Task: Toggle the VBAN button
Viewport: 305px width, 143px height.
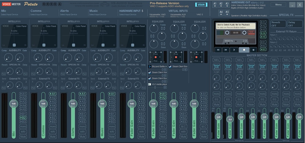Action: [201, 5]
